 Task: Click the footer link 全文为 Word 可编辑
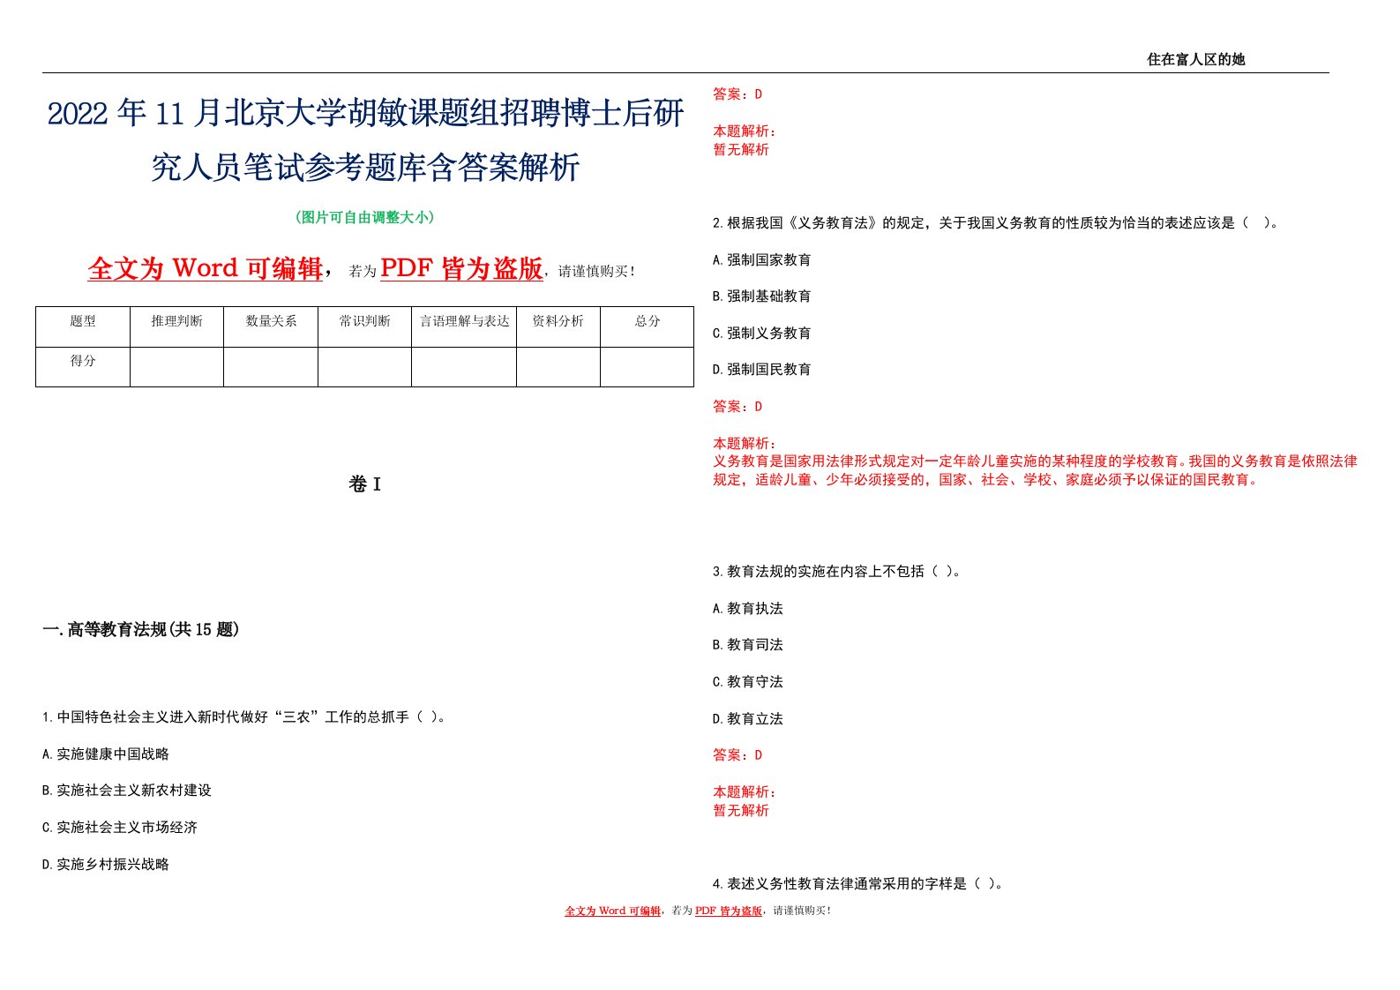[613, 911]
